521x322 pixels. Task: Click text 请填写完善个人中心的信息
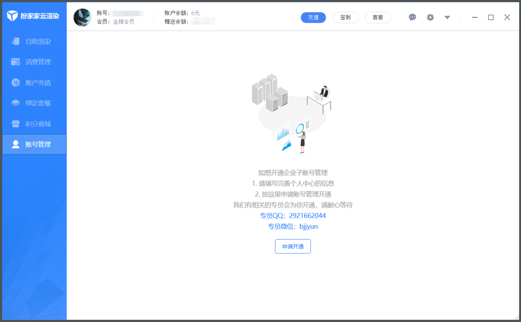pyautogui.click(x=296, y=183)
